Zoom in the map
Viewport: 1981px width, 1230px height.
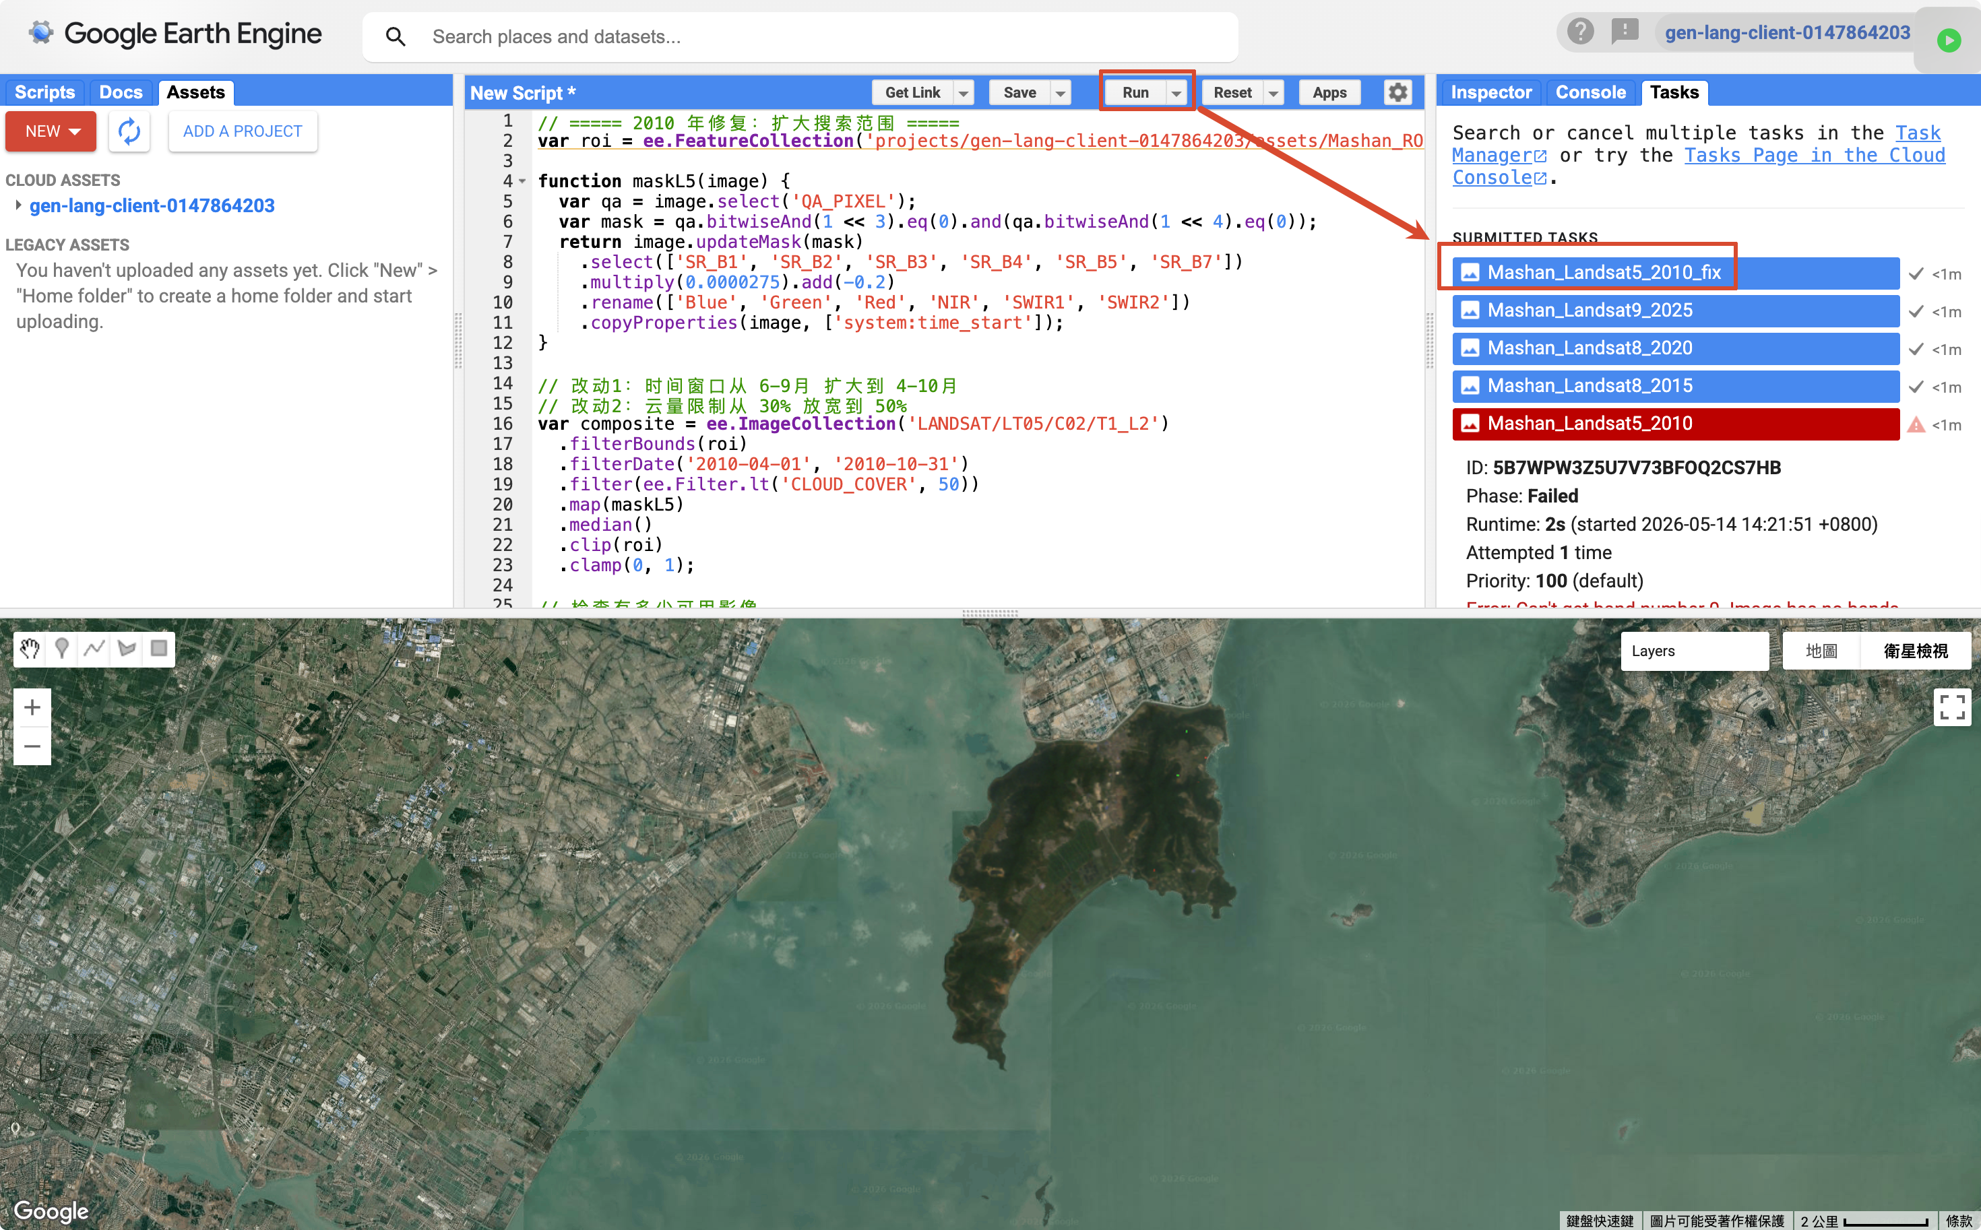32,707
